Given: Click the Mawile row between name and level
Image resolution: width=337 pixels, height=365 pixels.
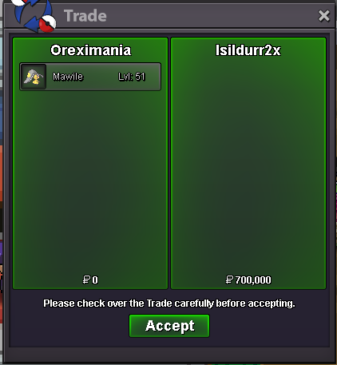Looking at the screenshot, I should (101, 77).
